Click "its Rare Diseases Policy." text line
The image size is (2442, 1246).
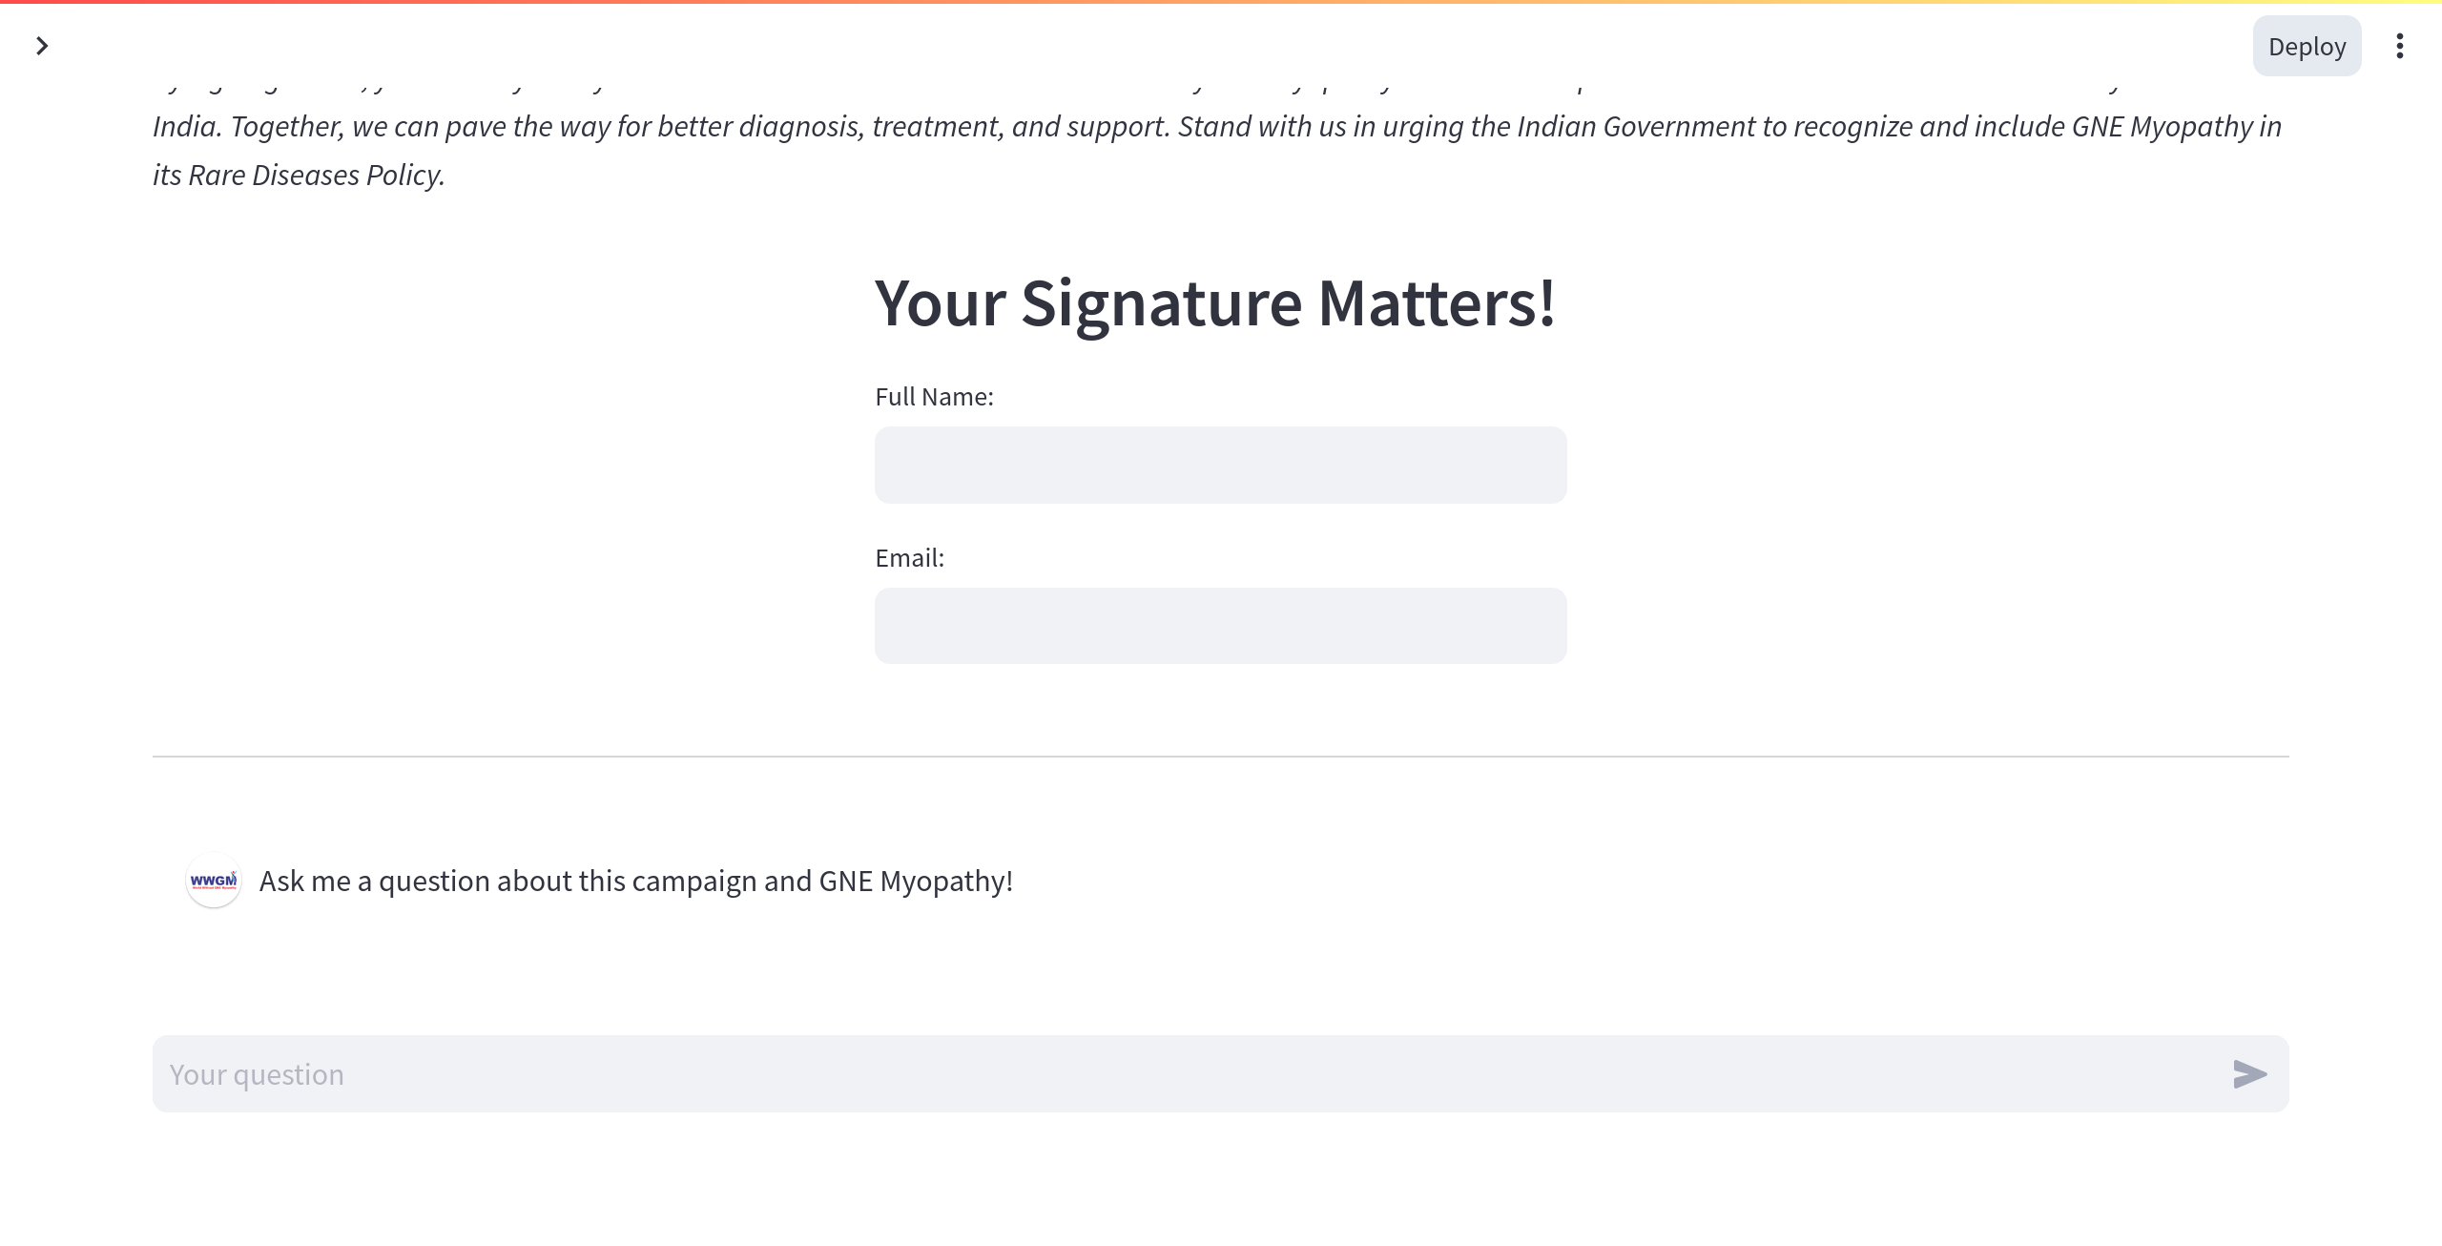pos(299,176)
